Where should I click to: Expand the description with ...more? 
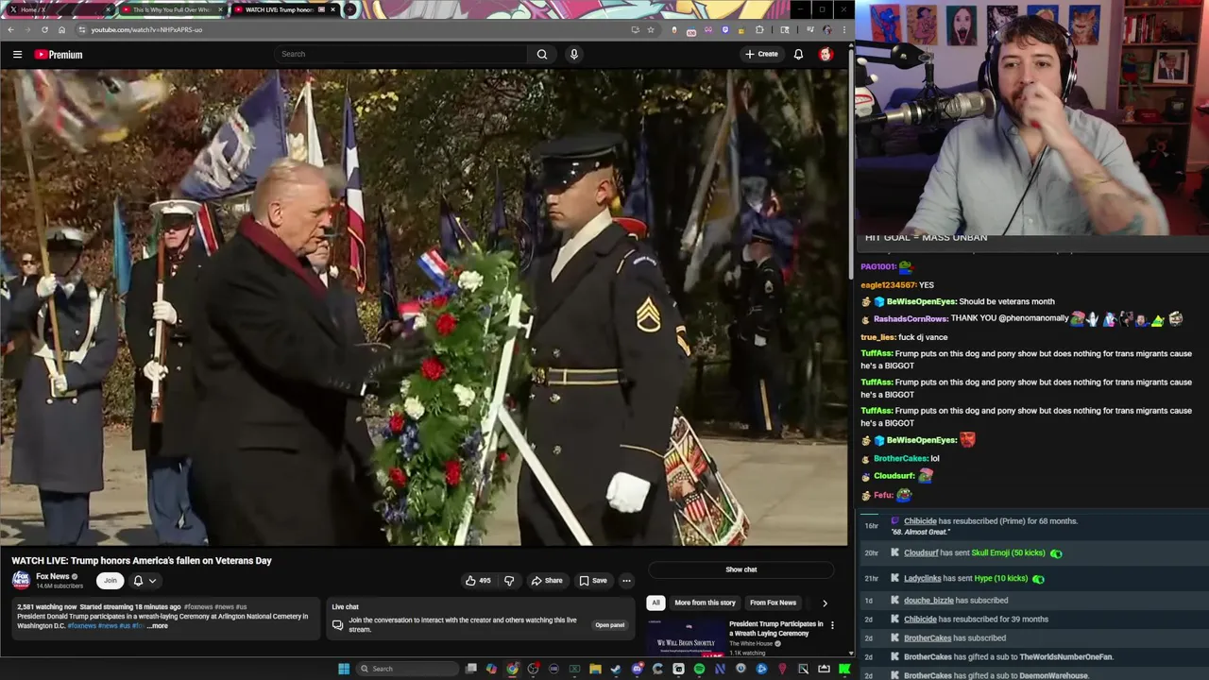[x=158, y=626]
